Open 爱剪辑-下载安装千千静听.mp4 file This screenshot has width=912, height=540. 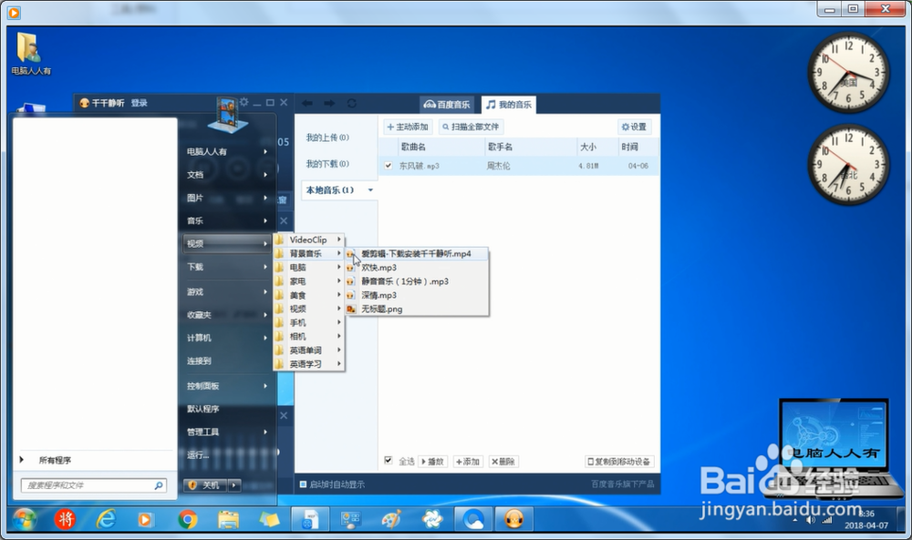(x=417, y=254)
